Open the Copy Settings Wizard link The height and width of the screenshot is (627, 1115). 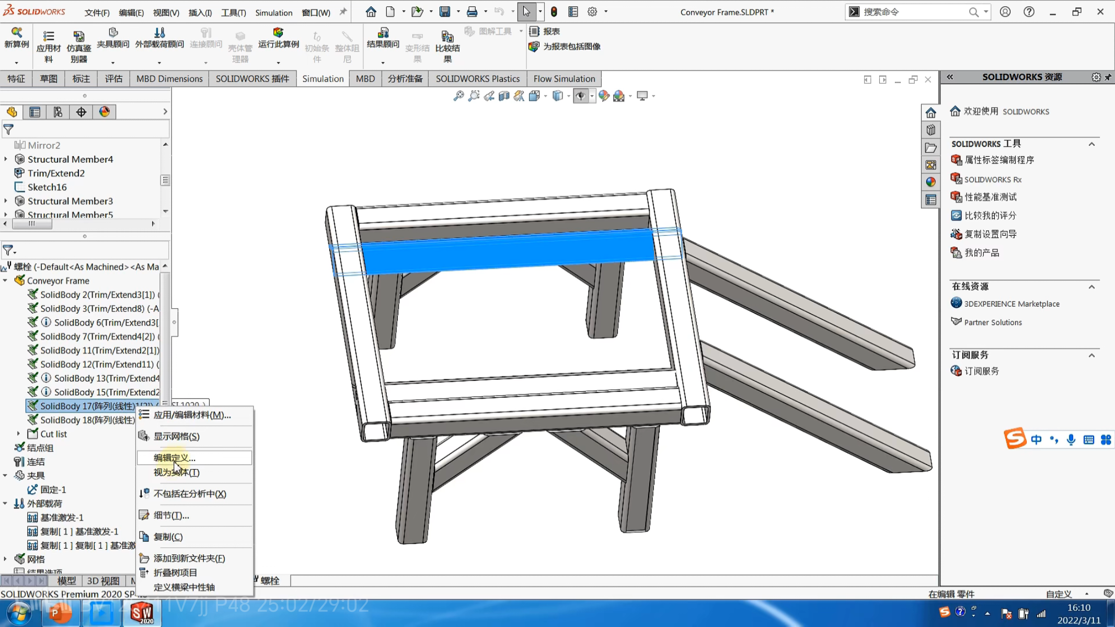tap(990, 234)
